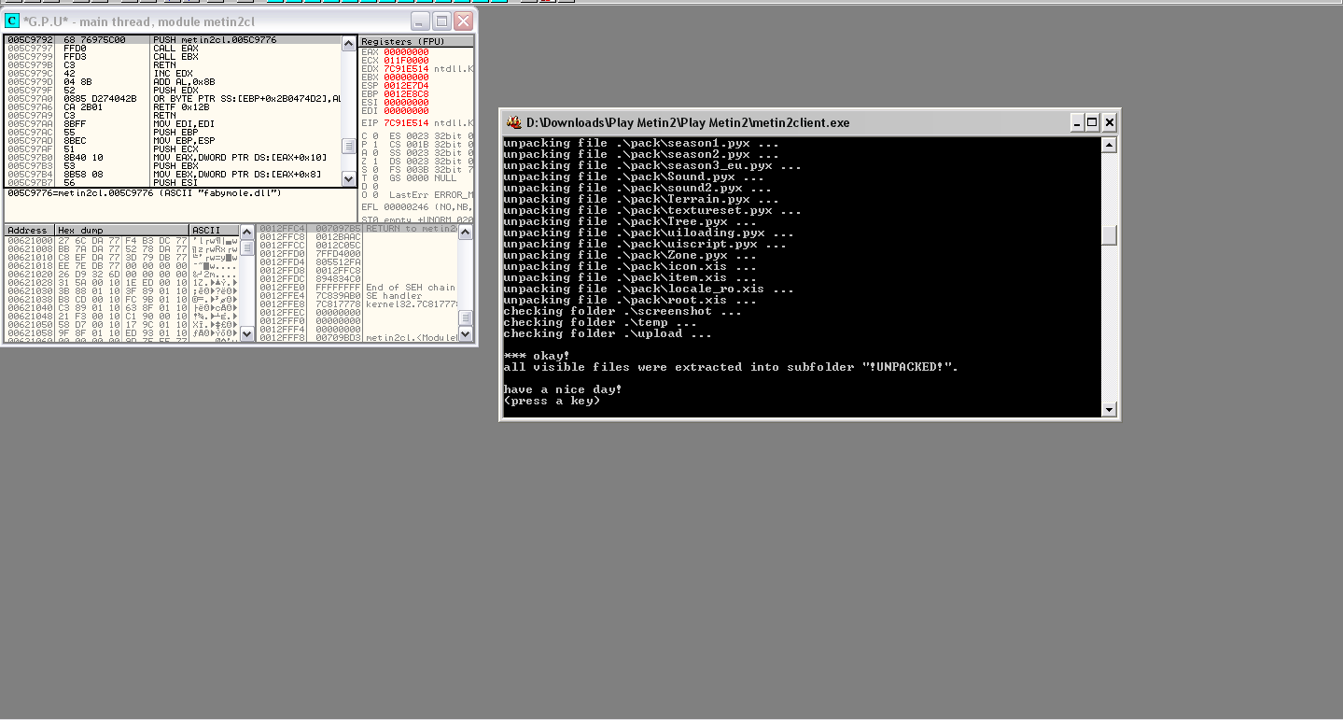Click hex dump pane scroll down arrow
Screen dimensions: 1343x720
(246, 333)
